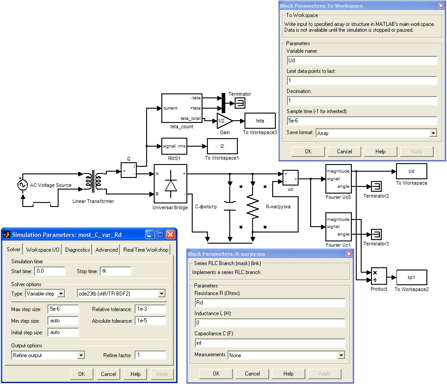Click the Capacitance C field containing inf
The image size is (447, 384).
pos(270,343)
